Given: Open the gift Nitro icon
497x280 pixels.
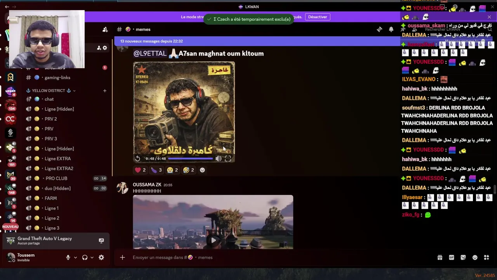Looking at the screenshot, I should [440, 257].
